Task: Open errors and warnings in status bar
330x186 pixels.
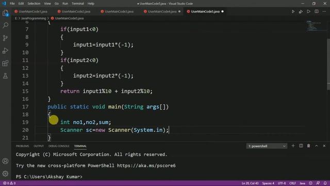Action: pyautogui.click(x=9, y=183)
